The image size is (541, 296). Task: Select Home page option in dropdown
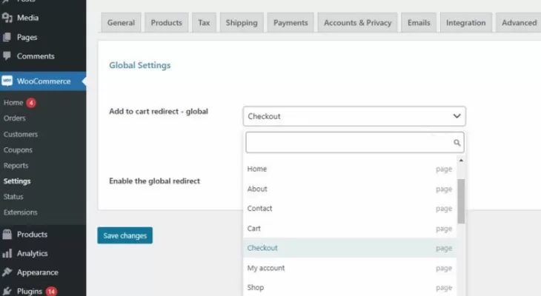pyautogui.click(x=350, y=169)
